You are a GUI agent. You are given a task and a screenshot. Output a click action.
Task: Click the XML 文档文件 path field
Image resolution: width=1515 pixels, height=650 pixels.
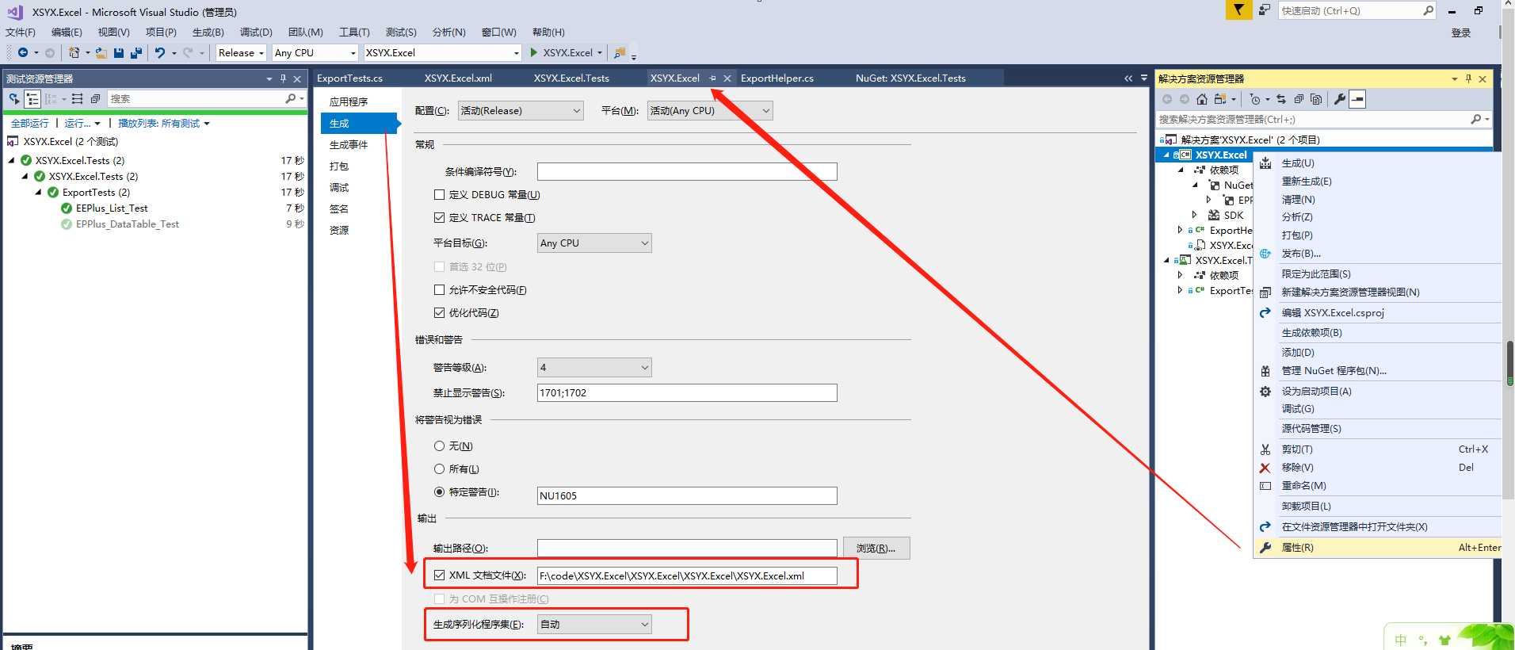[687, 576]
